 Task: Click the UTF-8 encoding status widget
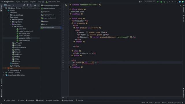151,103
